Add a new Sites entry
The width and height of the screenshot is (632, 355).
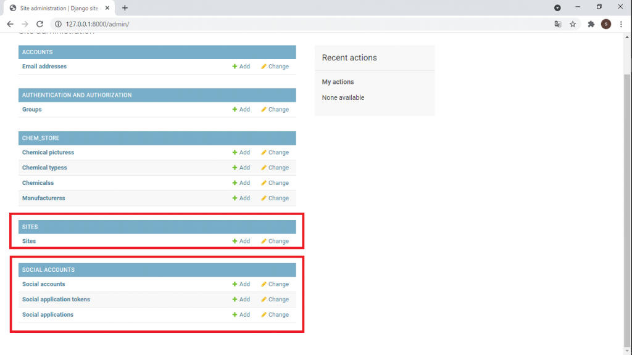coord(241,242)
